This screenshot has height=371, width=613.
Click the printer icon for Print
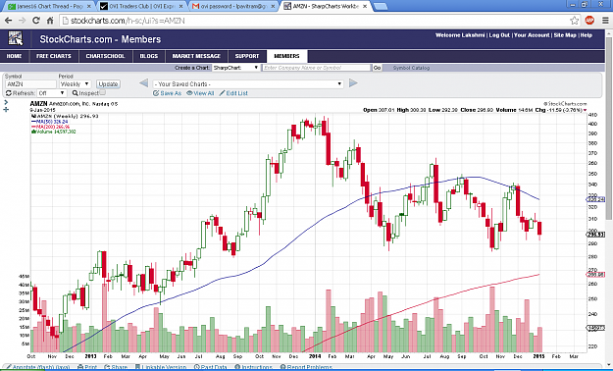pyautogui.click(x=80, y=367)
